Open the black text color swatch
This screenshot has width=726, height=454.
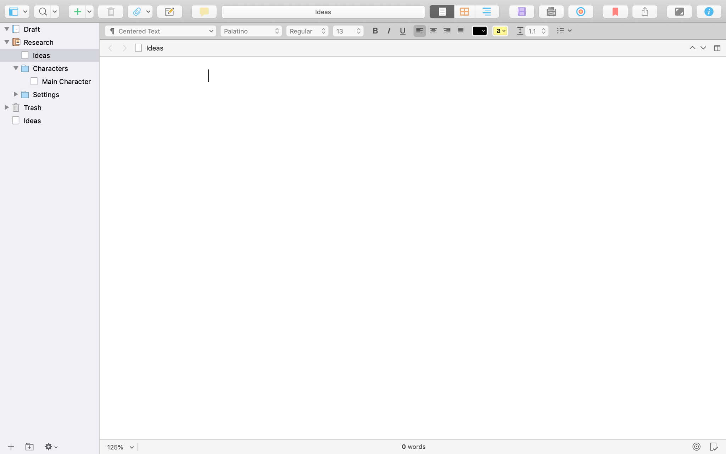coord(479,31)
